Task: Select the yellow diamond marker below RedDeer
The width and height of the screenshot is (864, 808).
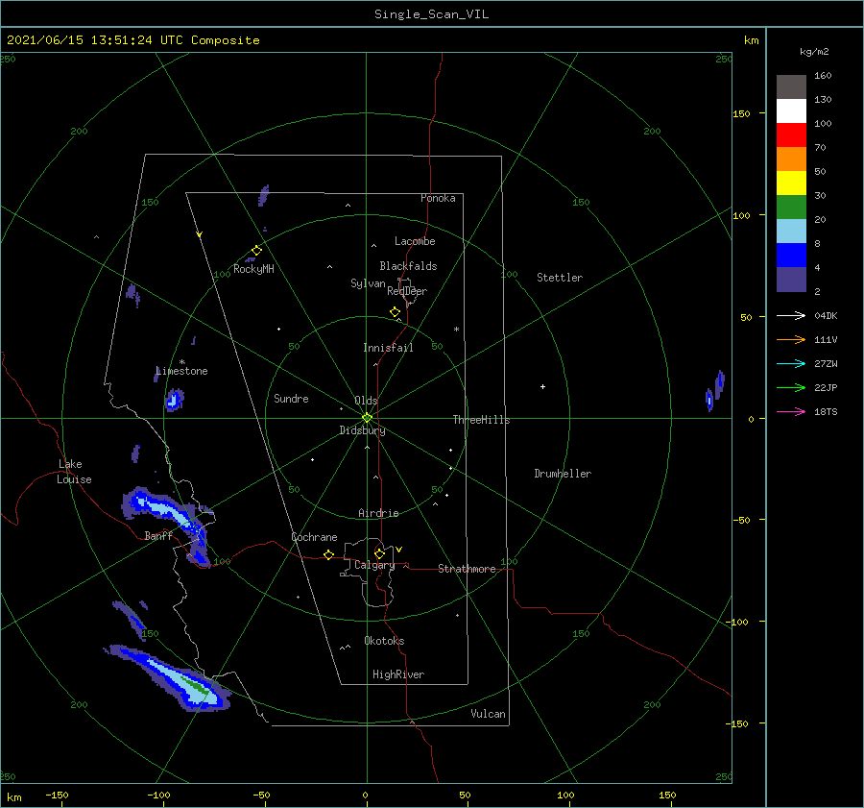Action: 395,312
